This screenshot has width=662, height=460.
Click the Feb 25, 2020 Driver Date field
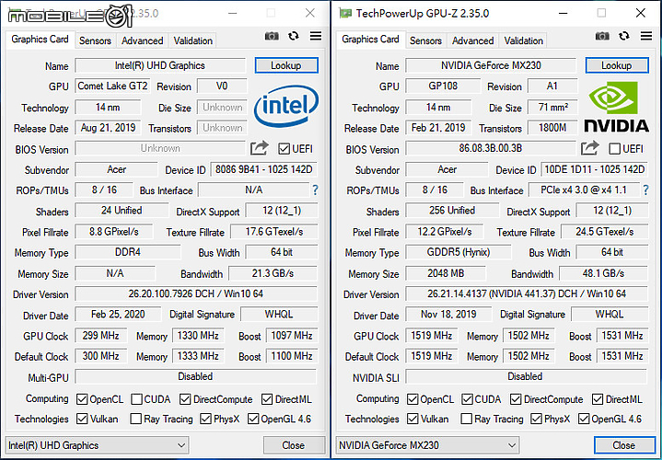(118, 315)
